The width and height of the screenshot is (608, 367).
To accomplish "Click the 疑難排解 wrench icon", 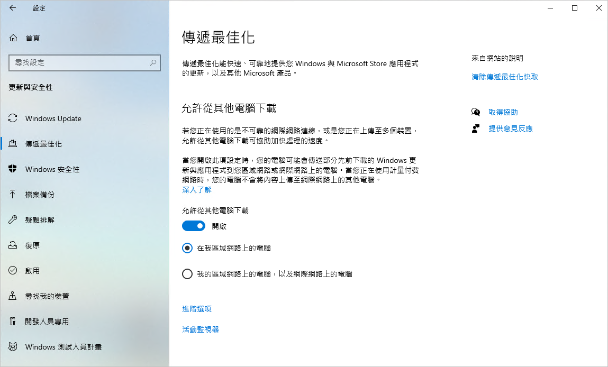I will pyautogui.click(x=13, y=220).
